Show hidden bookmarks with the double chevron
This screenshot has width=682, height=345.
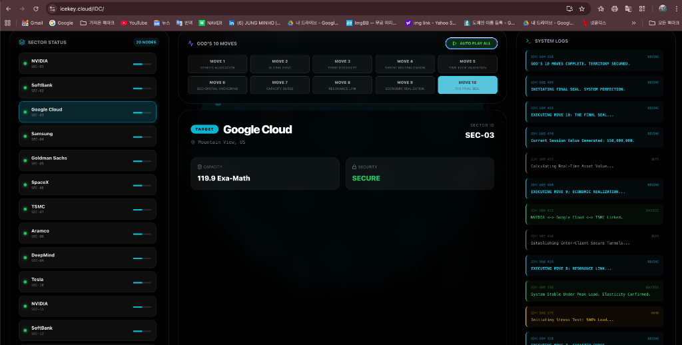[x=634, y=23]
